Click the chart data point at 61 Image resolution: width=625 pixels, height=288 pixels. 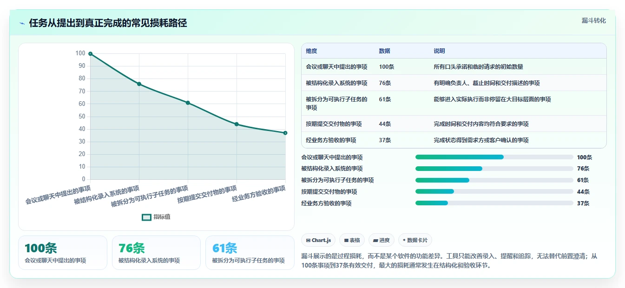188,103
